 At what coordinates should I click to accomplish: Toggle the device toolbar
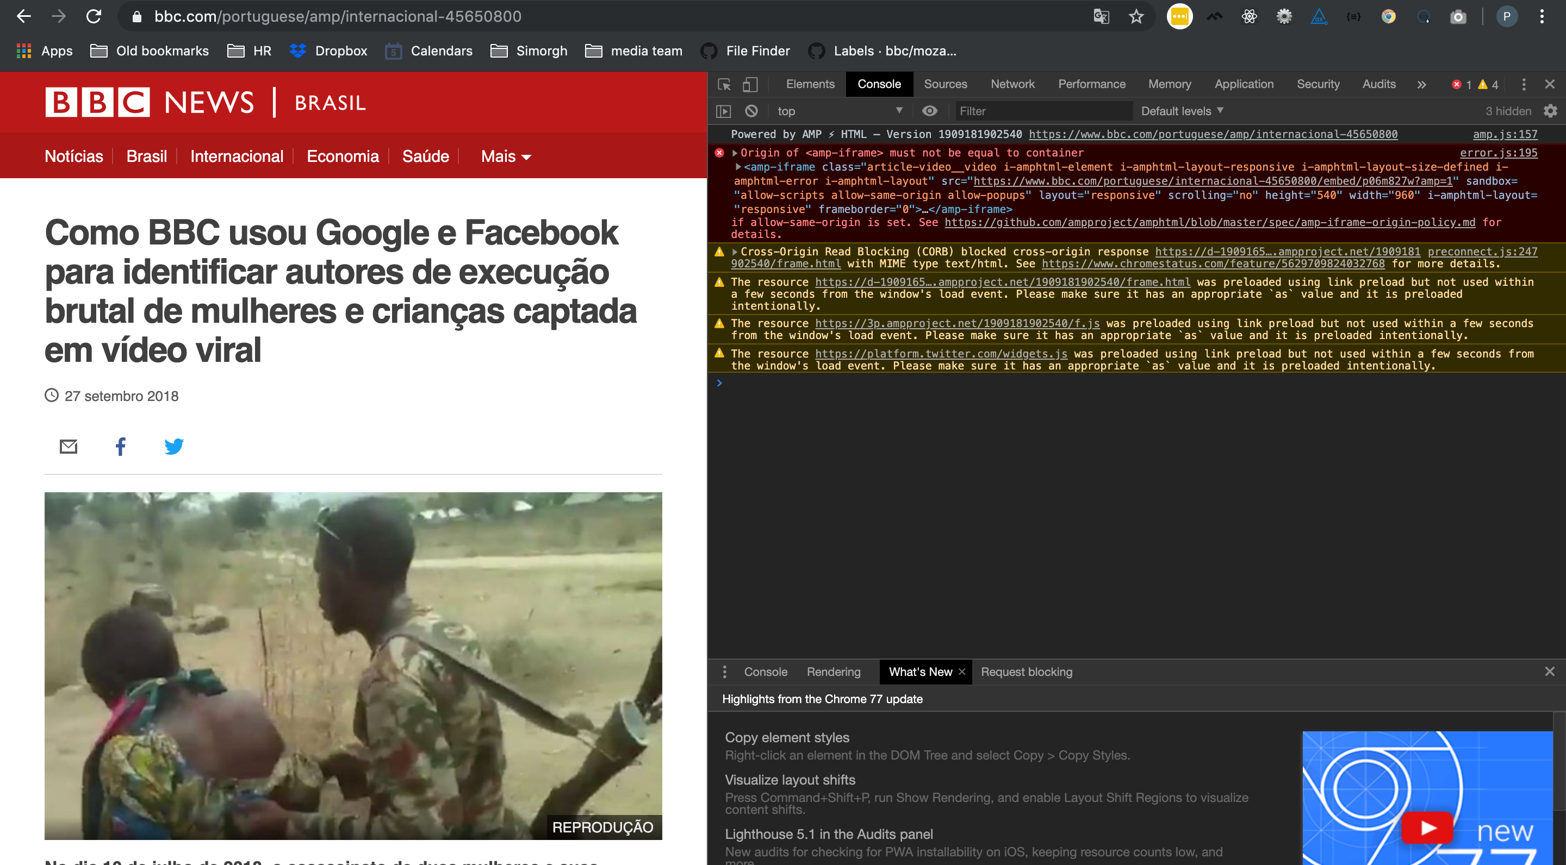tap(750, 84)
